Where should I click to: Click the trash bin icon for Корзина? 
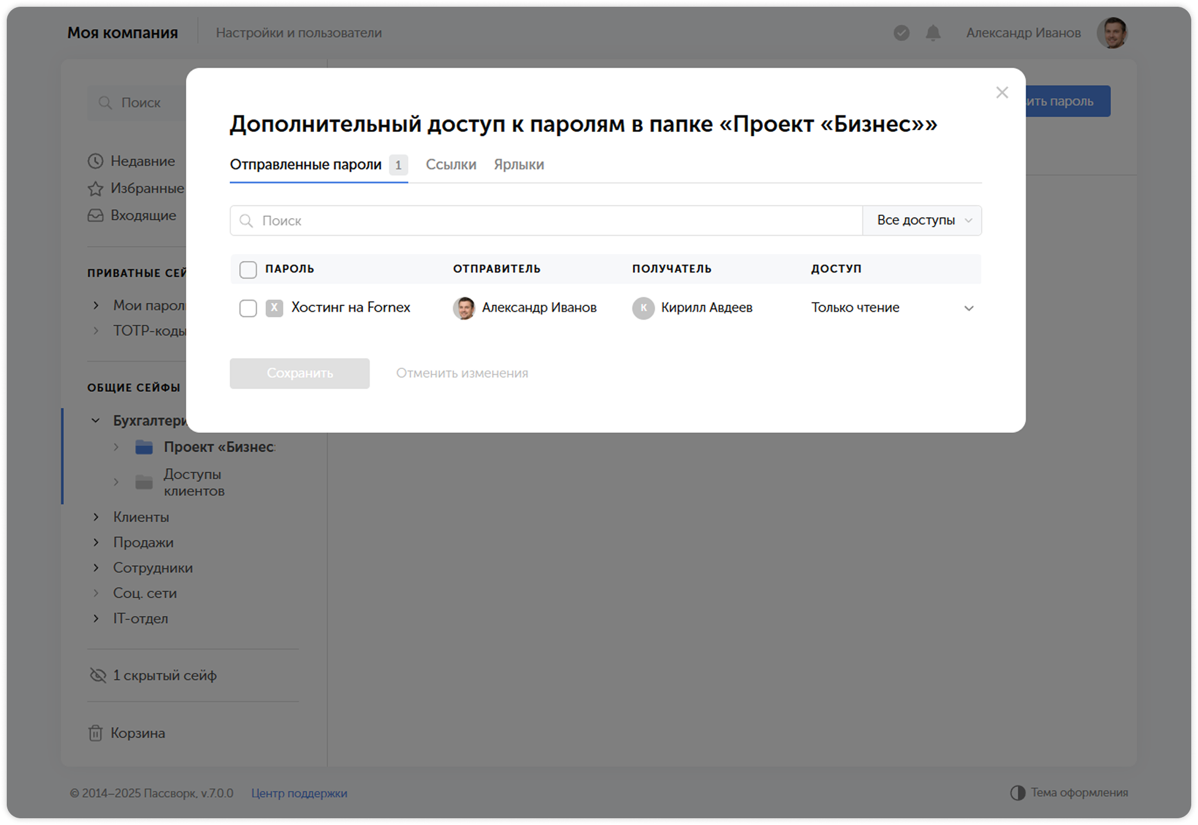(x=95, y=733)
